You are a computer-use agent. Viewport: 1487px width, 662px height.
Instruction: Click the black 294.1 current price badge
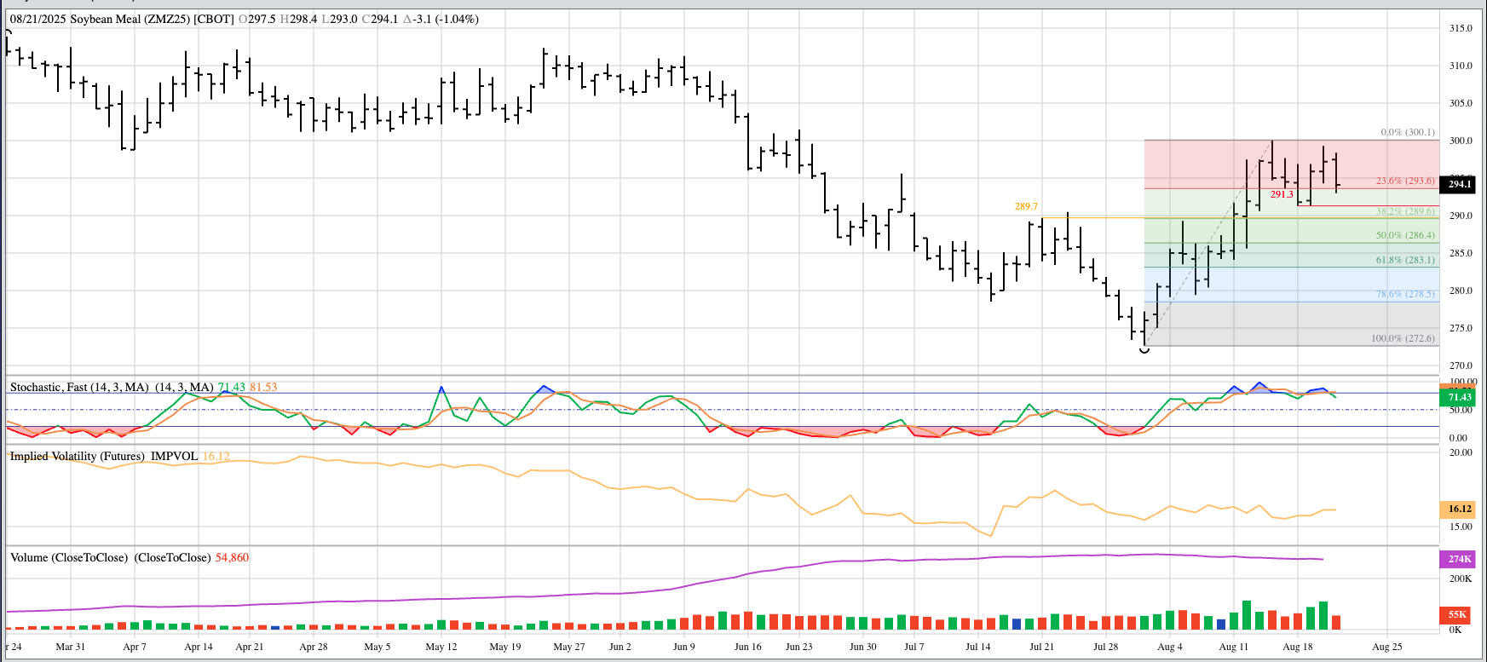[x=1459, y=184]
